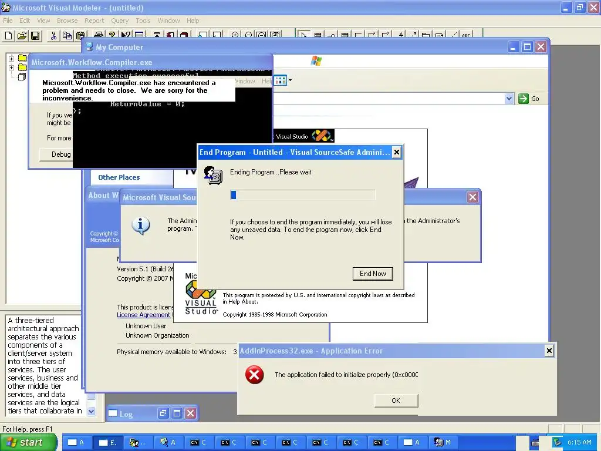The width and height of the screenshot is (601, 451).
Task: Click the Print toolbar icon
Action: (99, 35)
